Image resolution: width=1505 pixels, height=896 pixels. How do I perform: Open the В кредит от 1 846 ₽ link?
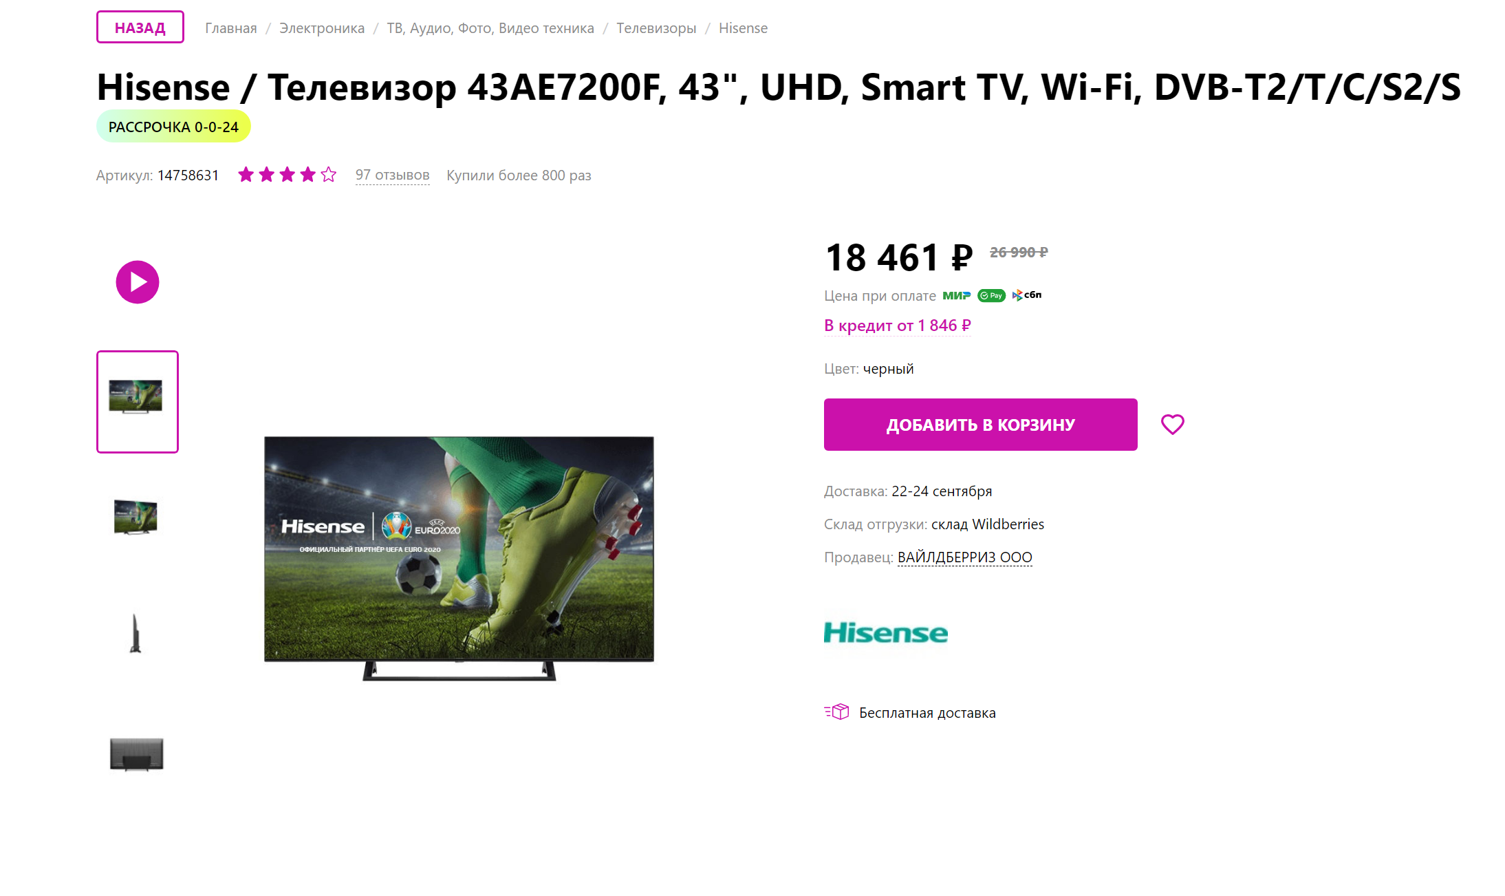pos(898,326)
